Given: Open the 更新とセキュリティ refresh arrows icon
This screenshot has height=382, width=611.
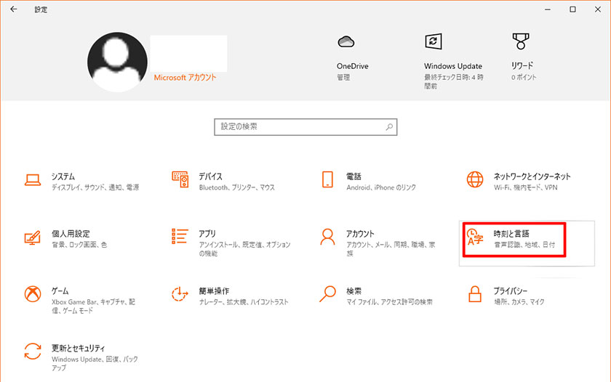Looking at the screenshot, I should pos(33,351).
